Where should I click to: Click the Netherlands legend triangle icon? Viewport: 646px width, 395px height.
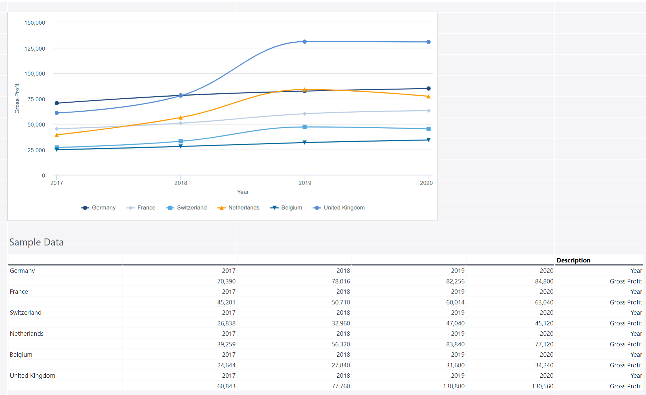pos(221,208)
